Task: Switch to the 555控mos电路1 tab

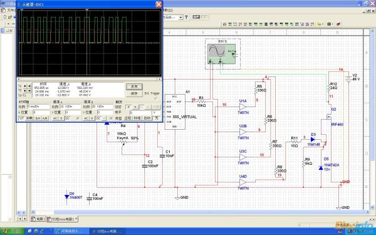Action: point(62,219)
